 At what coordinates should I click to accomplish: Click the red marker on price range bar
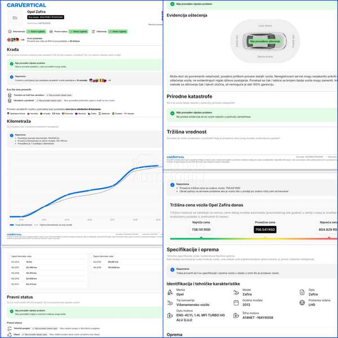click(329, 238)
